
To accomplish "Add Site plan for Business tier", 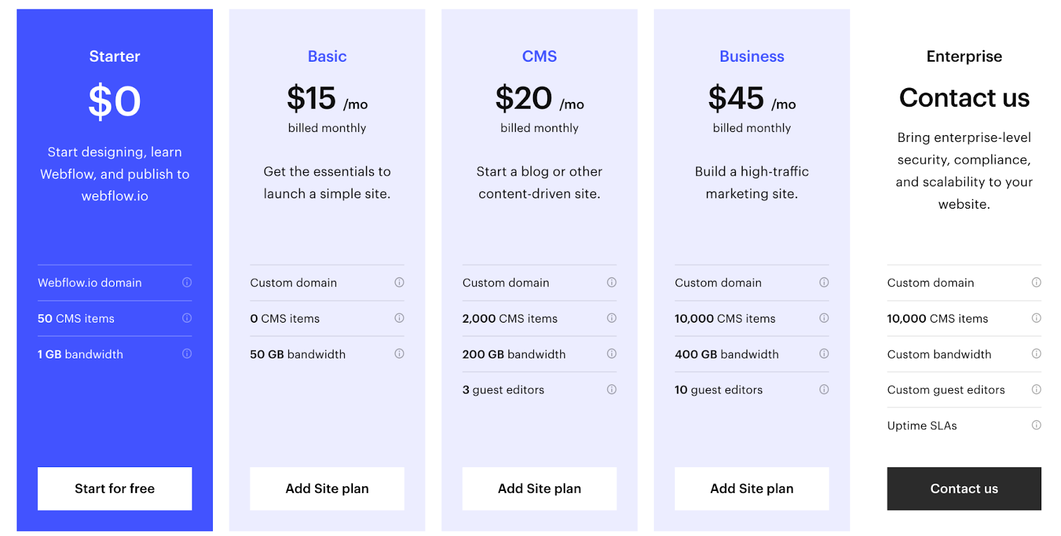I will coord(751,489).
